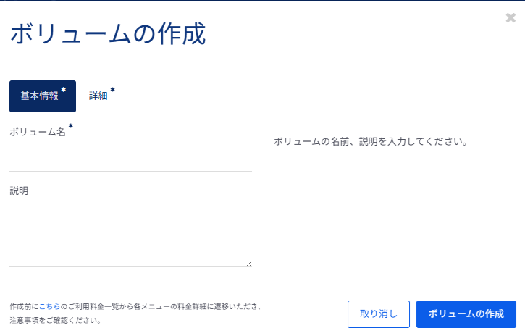
Task: Click the 説明 field label
Action: click(x=19, y=191)
